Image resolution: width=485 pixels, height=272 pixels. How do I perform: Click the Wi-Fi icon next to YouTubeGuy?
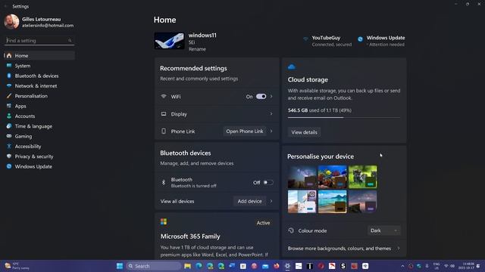point(305,39)
